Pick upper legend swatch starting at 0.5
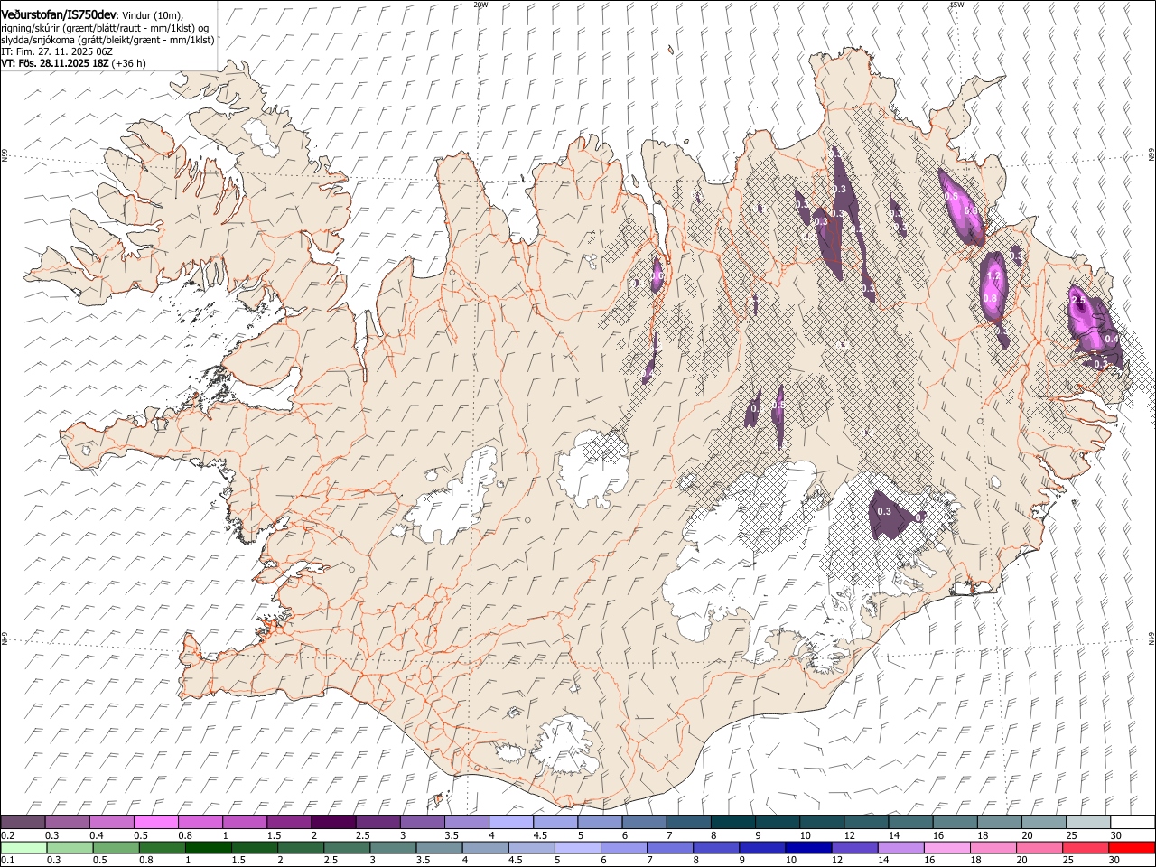This screenshot has width=1156, height=867. [x=155, y=823]
